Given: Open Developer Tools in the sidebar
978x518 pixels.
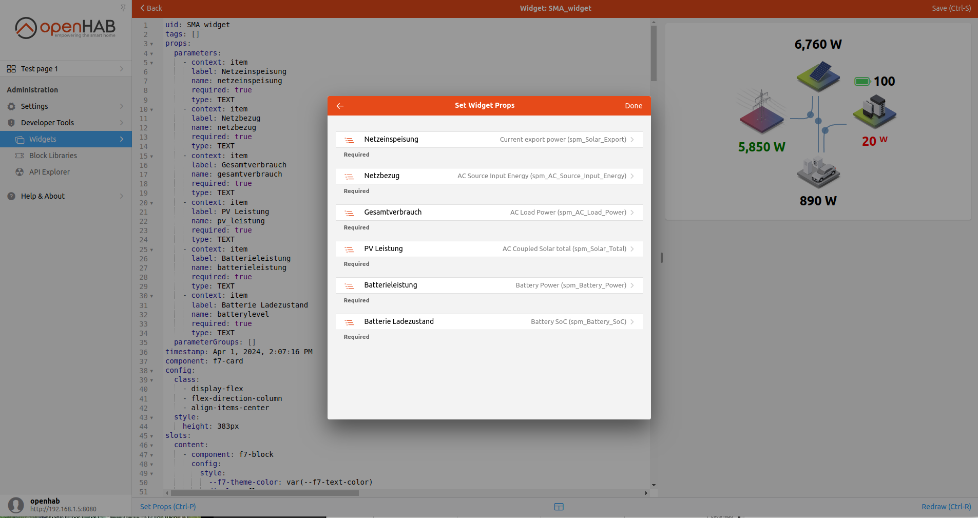Looking at the screenshot, I should pos(66,123).
